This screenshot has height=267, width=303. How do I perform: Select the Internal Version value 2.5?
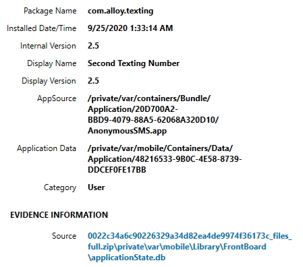[x=93, y=46]
